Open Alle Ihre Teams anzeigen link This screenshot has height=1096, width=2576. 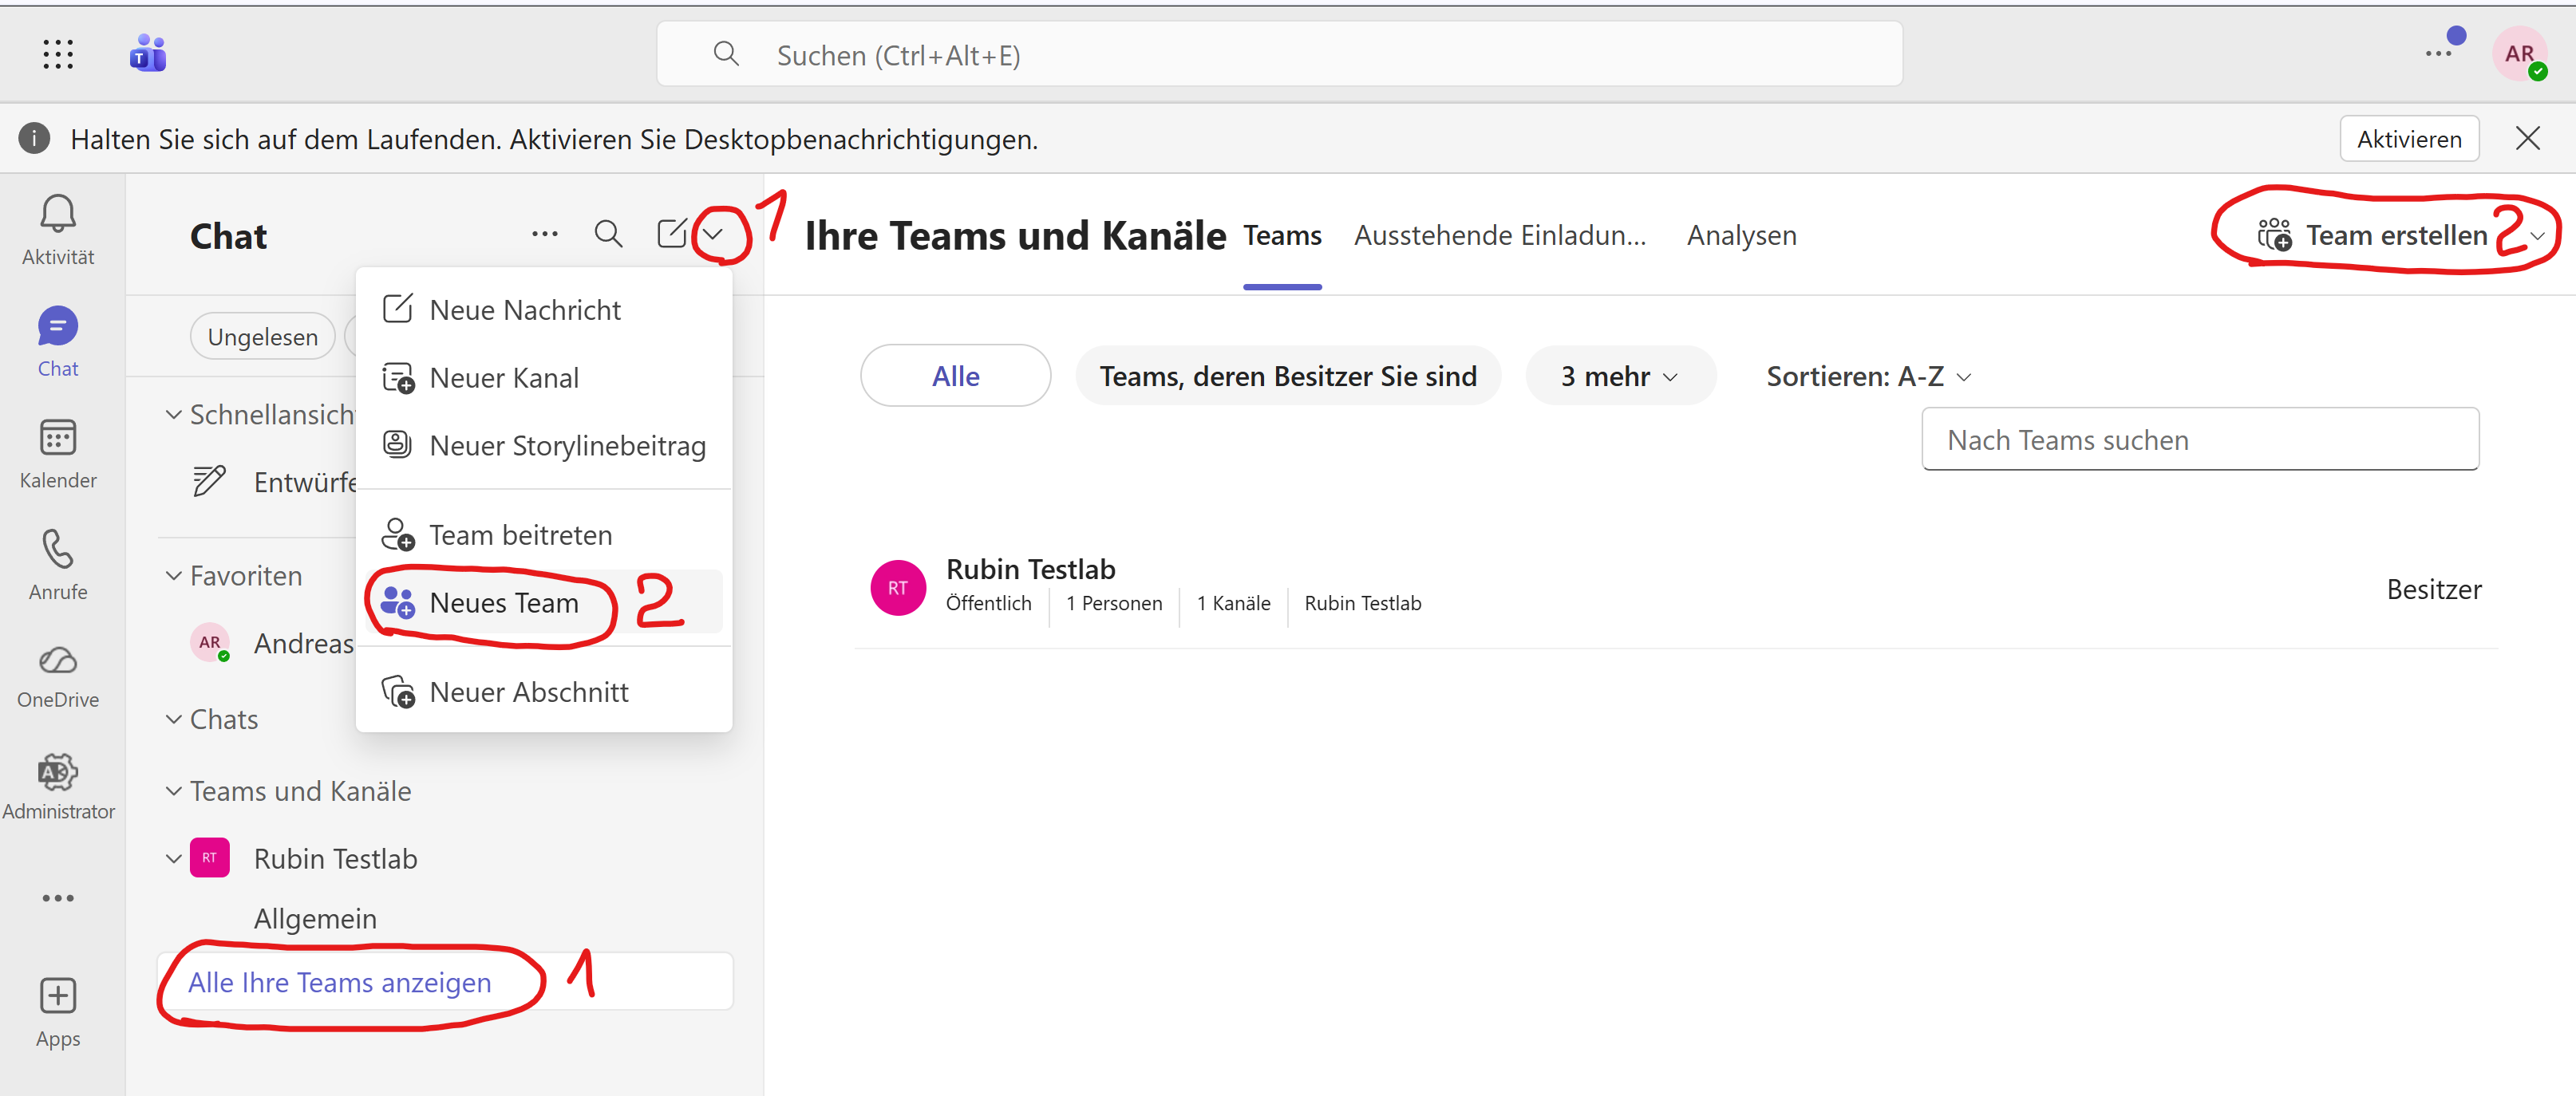click(340, 982)
